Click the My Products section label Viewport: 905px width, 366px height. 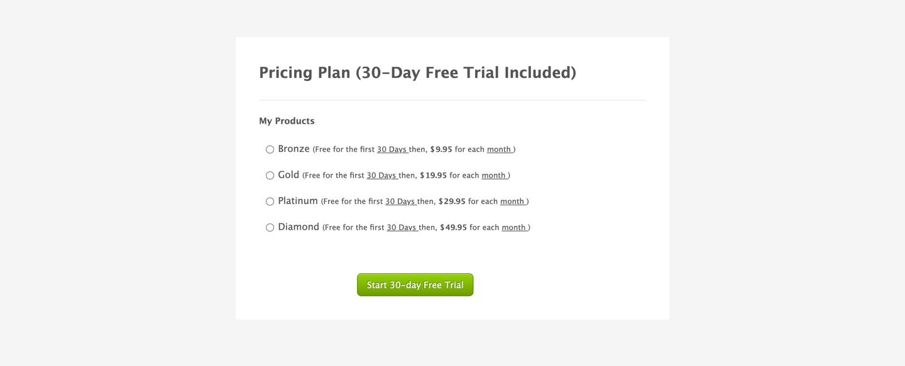click(287, 121)
